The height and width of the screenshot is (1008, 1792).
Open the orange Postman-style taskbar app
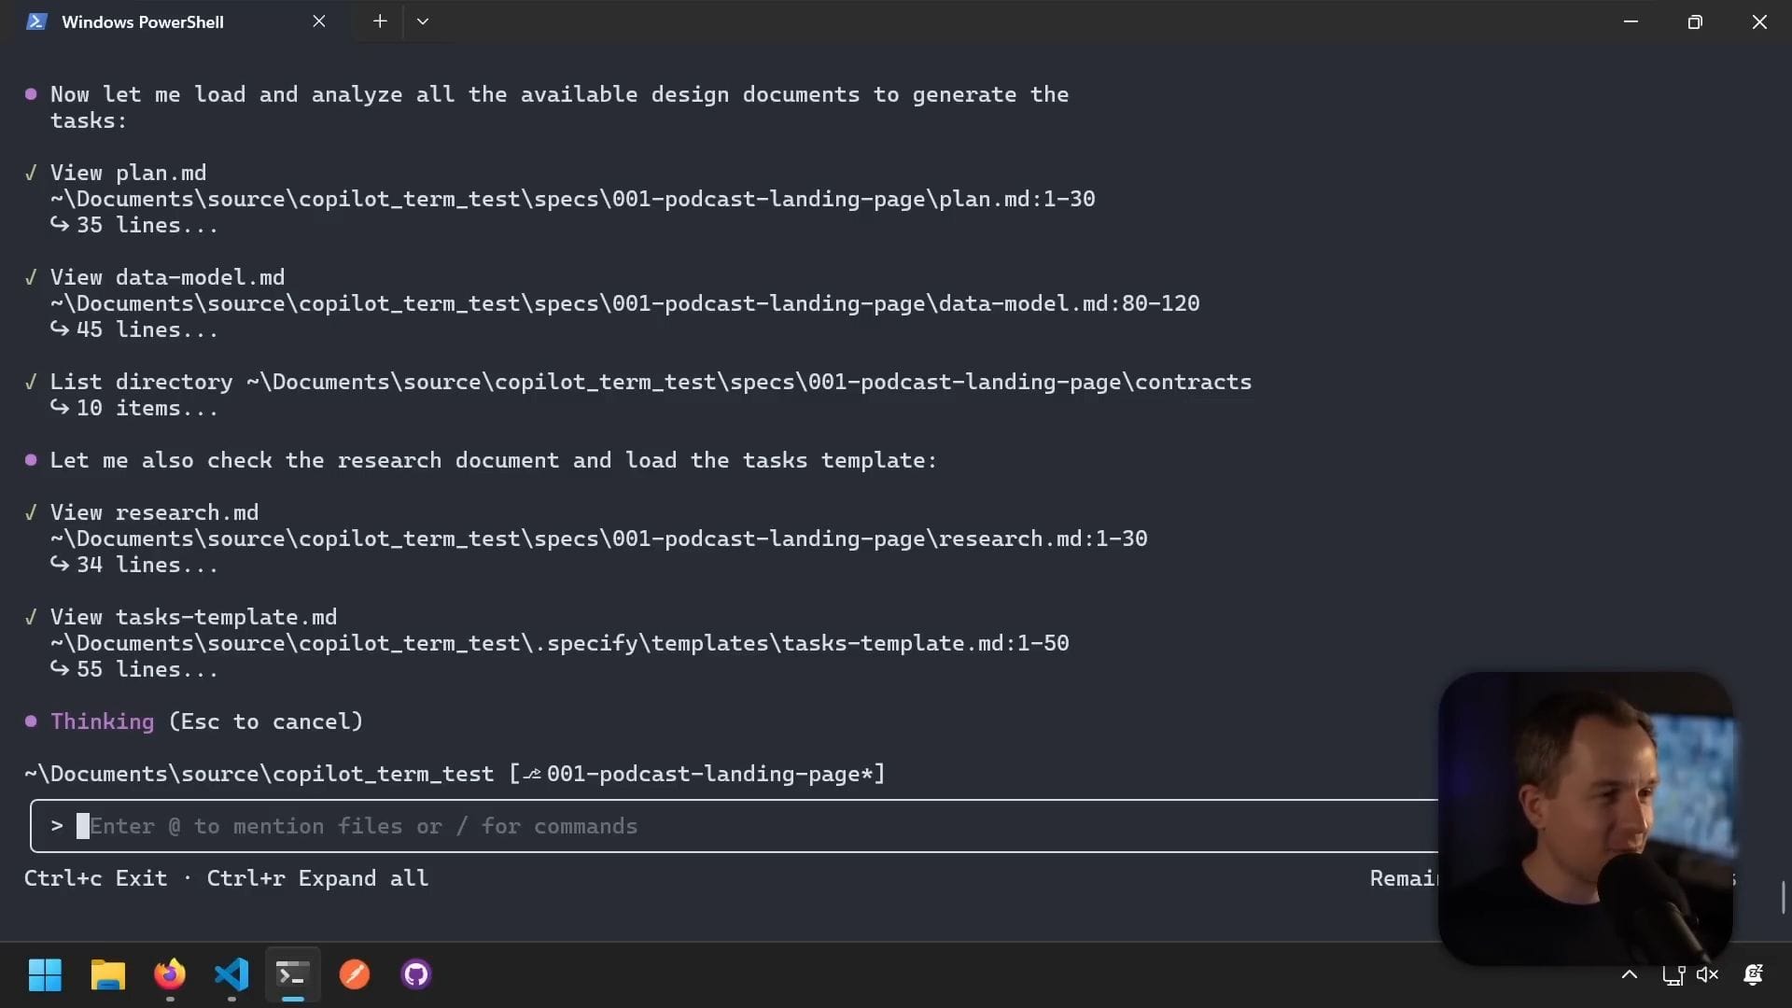[355, 974]
